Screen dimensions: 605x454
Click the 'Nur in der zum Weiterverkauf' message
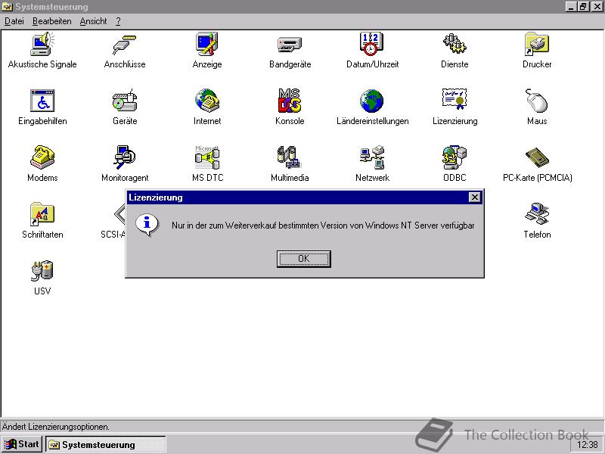[323, 225]
